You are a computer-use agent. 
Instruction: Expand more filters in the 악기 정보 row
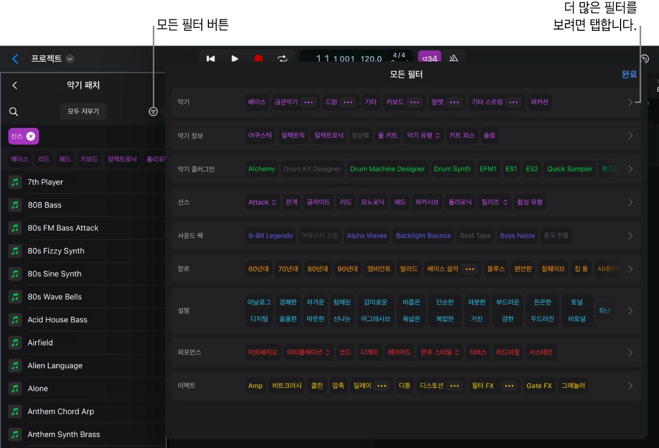[630, 136]
